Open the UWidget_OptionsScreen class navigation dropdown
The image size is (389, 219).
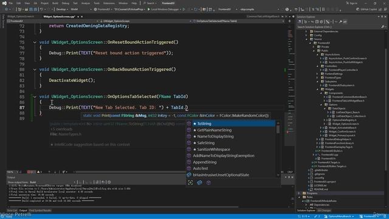point(146,21)
